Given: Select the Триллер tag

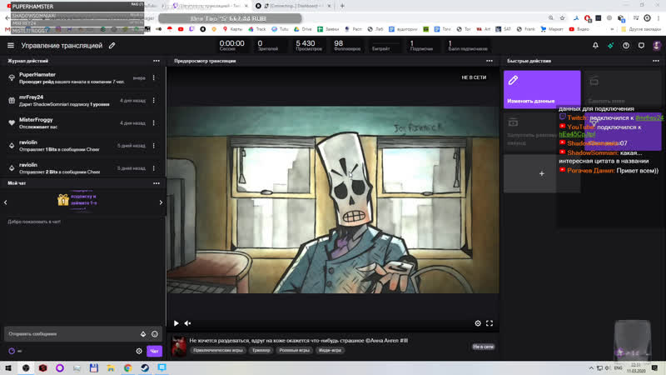Looking at the screenshot, I should click(x=261, y=350).
